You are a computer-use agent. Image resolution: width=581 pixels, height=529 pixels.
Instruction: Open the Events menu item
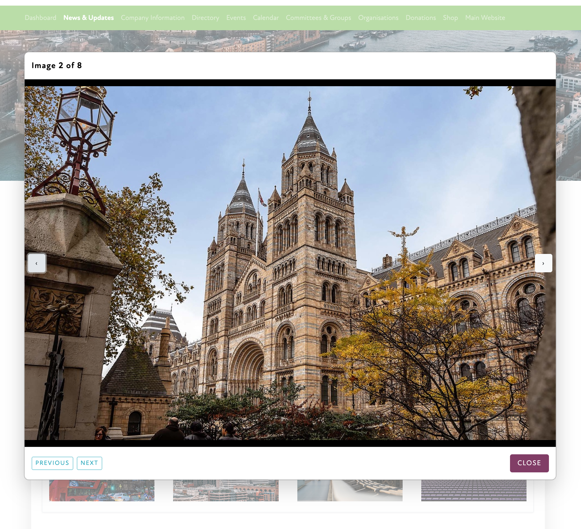[x=236, y=18]
